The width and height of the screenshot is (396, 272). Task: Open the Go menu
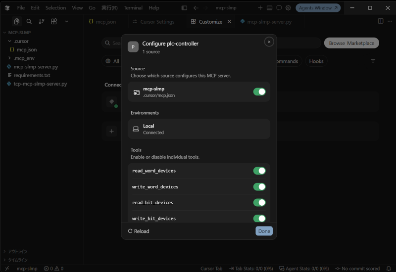[92, 8]
